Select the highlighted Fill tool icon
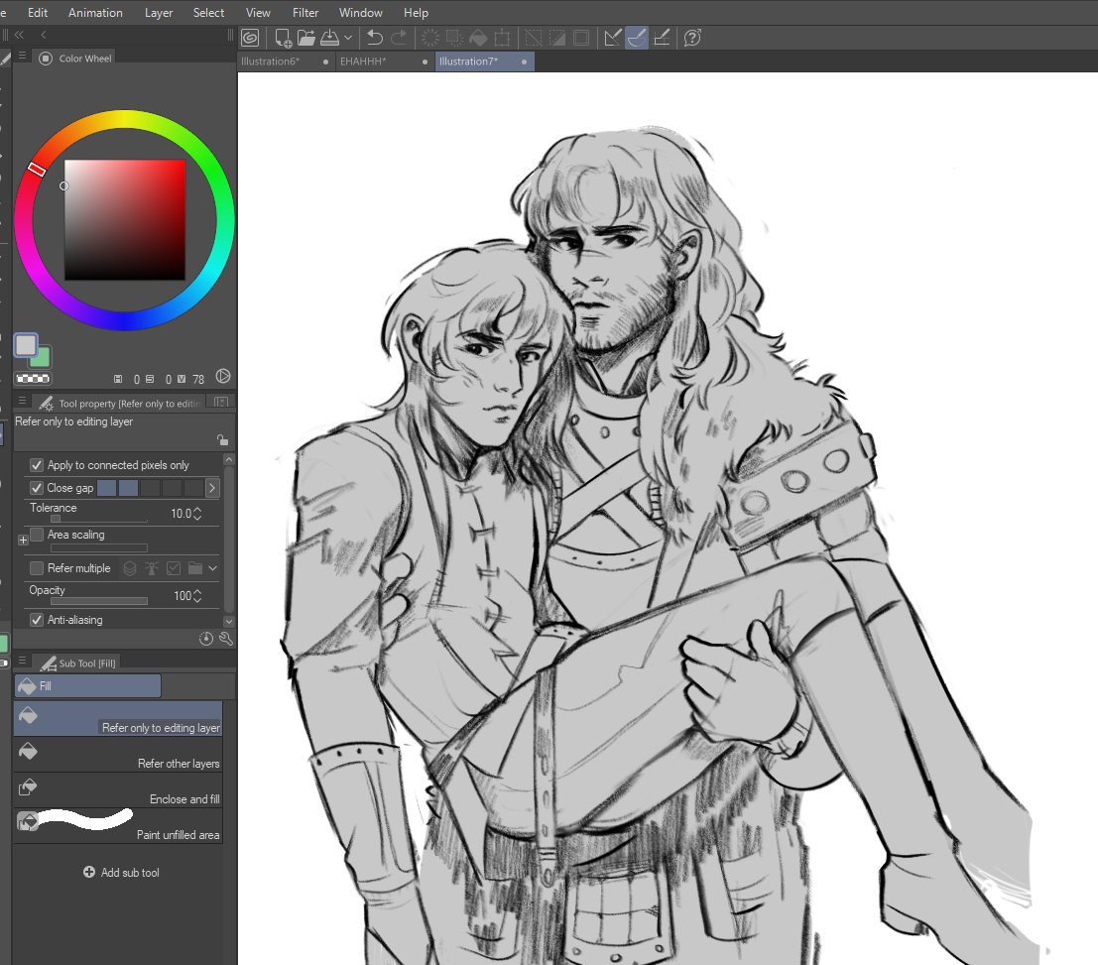1098x965 pixels. pos(636,38)
